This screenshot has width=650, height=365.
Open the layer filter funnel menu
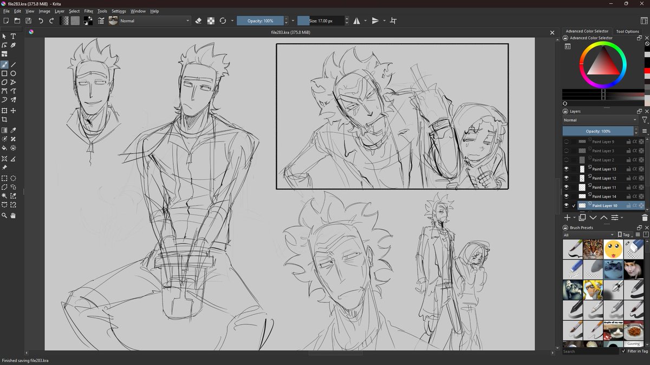click(x=645, y=120)
